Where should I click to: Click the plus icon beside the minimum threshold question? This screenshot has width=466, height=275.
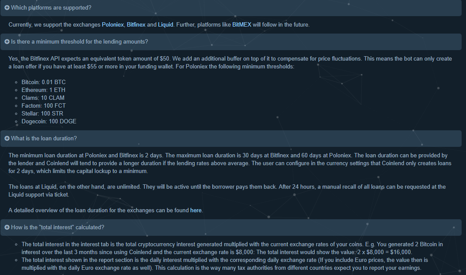click(7, 42)
